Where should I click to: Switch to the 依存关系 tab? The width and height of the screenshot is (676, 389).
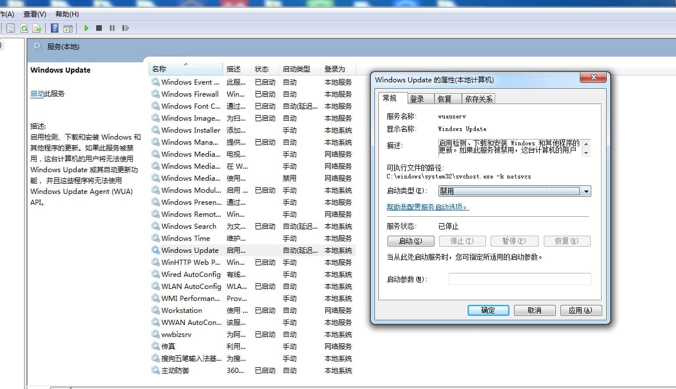click(479, 99)
